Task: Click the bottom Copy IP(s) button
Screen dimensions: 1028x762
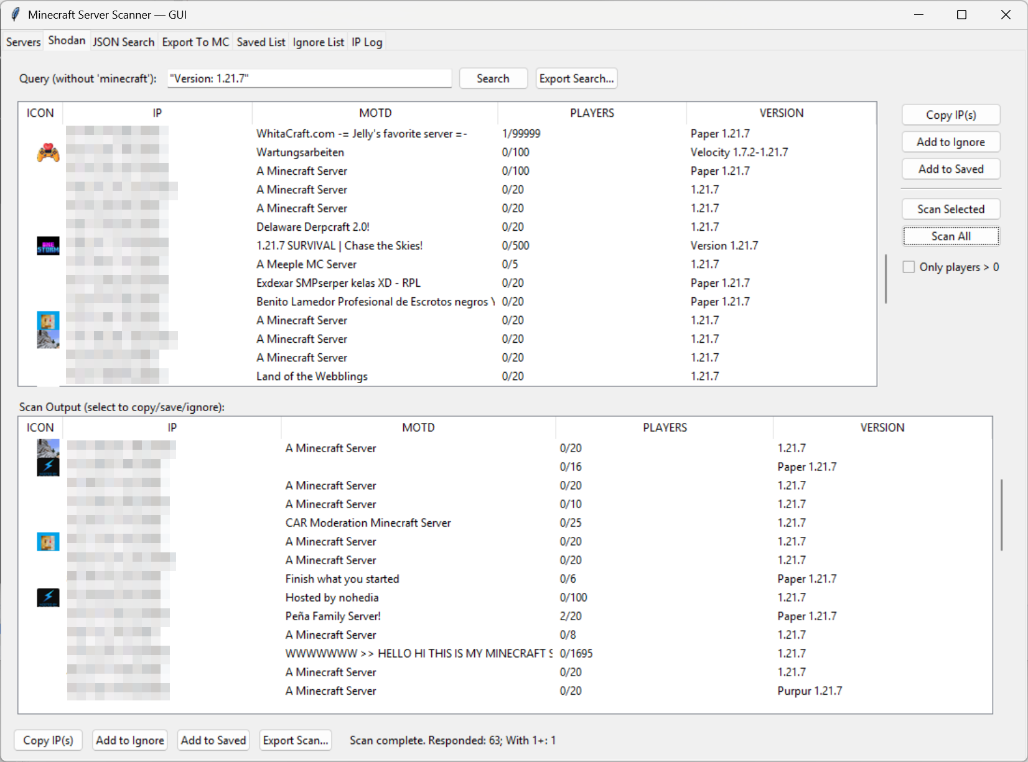Action: point(48,740)
